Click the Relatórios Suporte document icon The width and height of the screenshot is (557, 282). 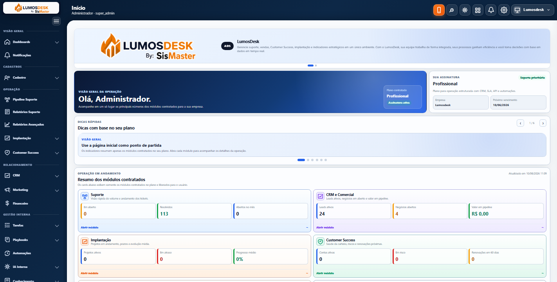[x=7, y=112]
